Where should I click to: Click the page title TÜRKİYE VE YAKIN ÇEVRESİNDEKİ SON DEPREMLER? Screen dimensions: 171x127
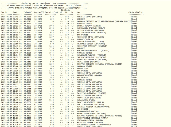(x=43, y=3)
